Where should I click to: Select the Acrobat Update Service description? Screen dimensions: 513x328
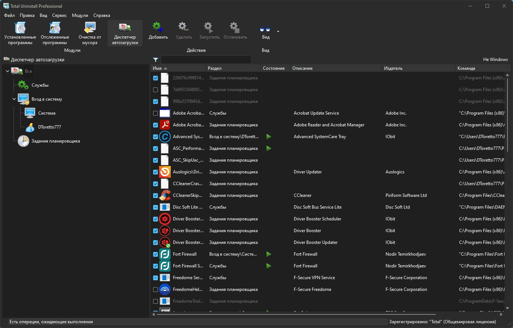pos(316,113)
